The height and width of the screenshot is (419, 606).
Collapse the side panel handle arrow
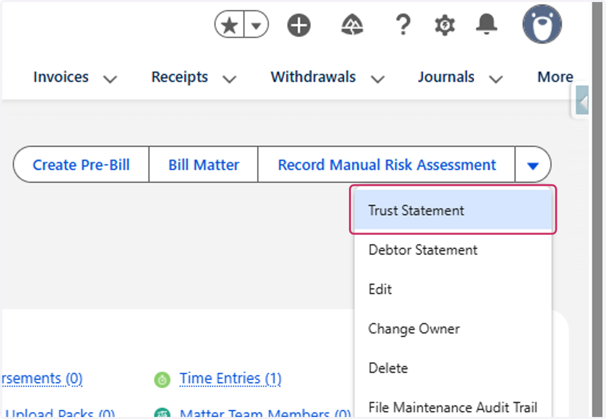click(583, 102)
